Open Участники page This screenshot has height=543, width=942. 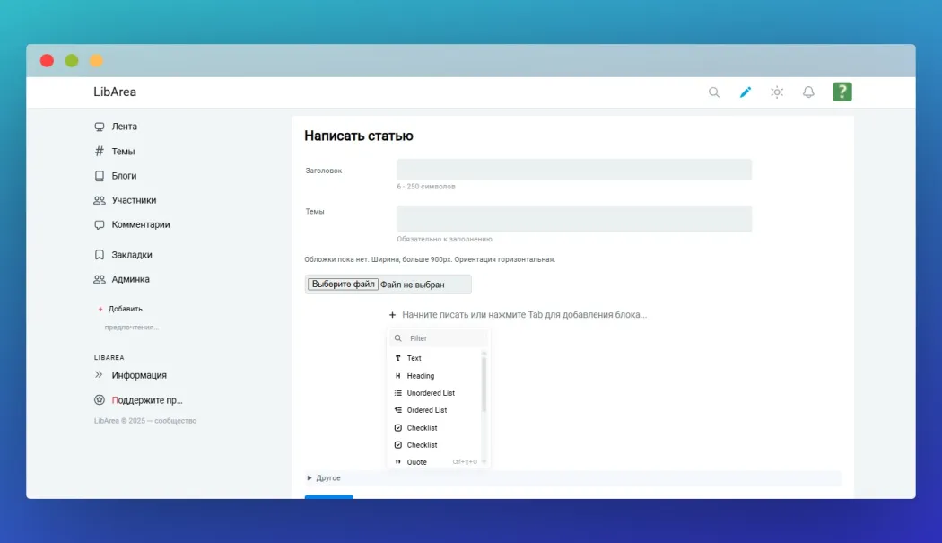(134, 200)
